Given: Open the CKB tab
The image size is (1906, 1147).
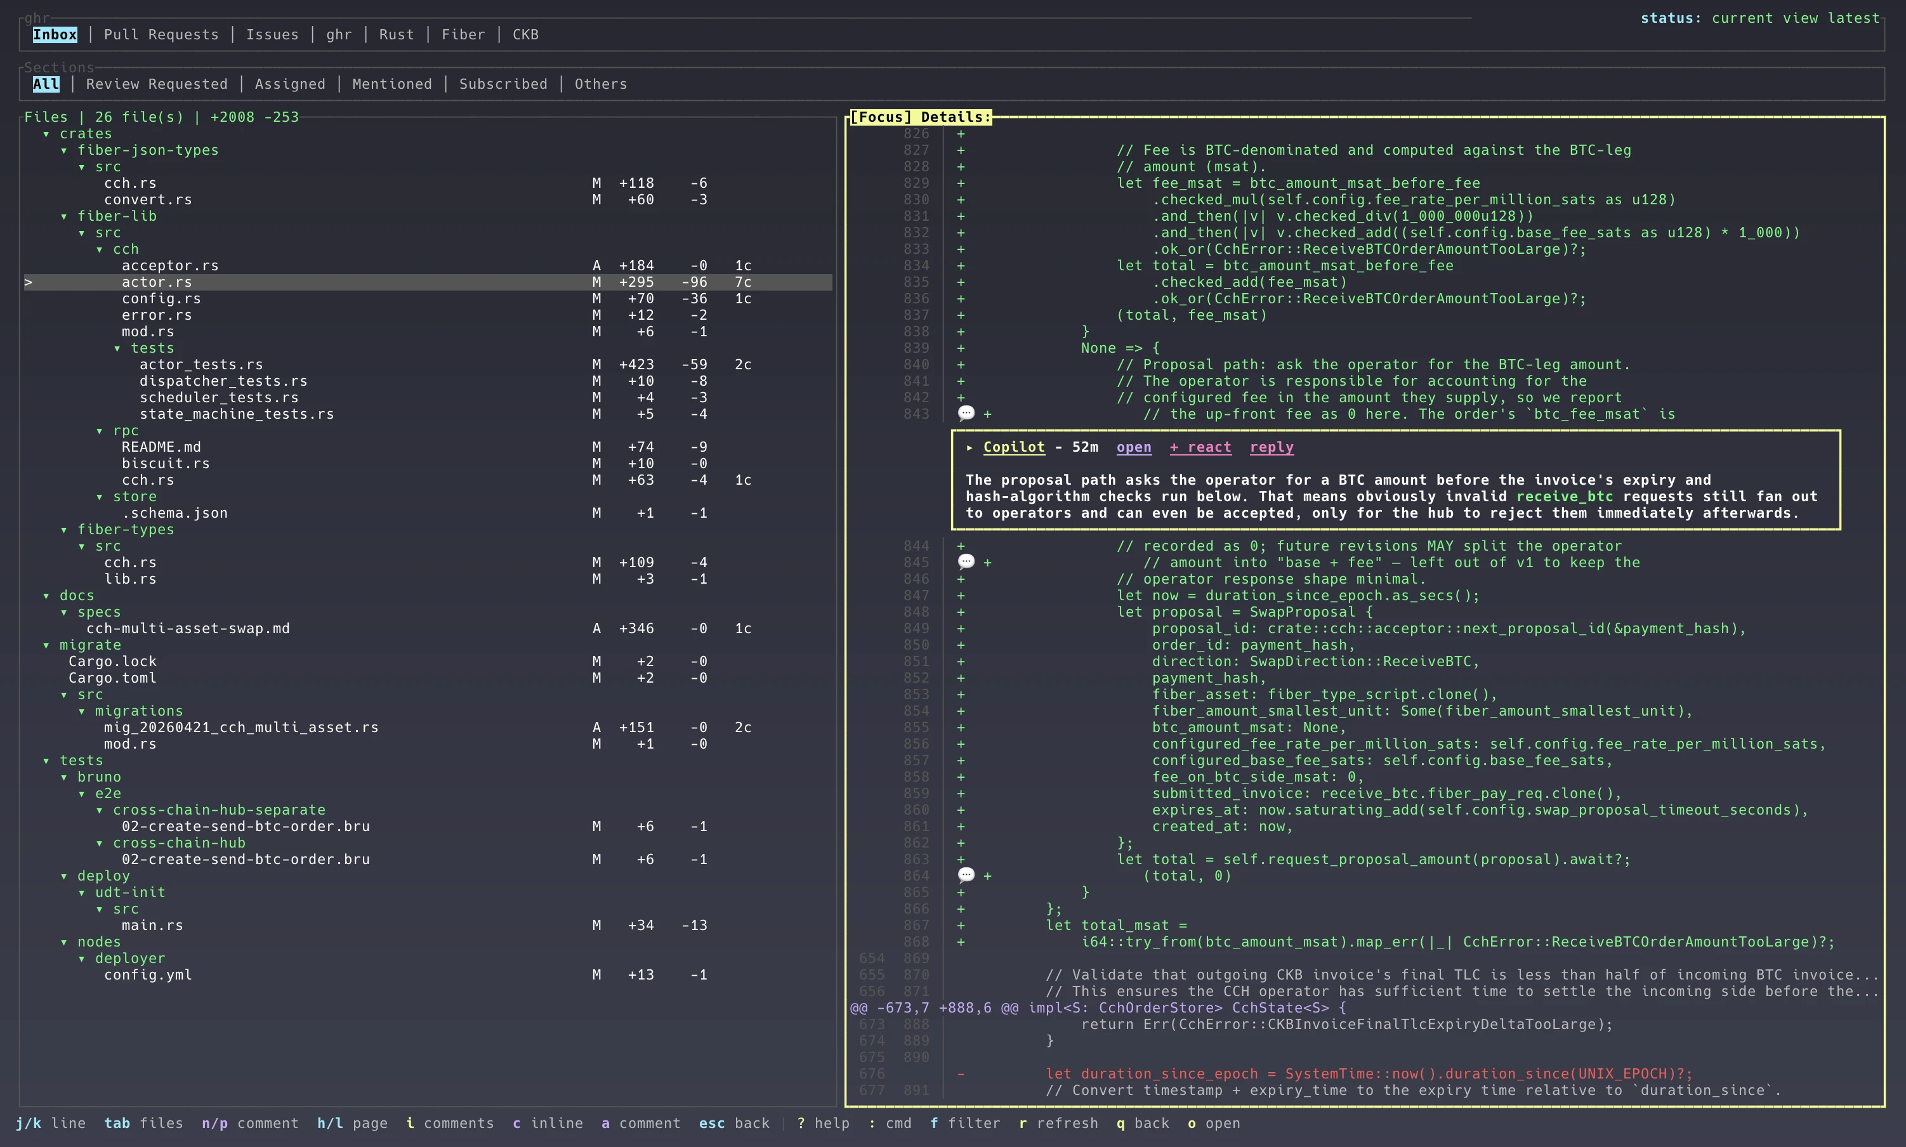Looking at the screenshot, I should coord(525,34).
